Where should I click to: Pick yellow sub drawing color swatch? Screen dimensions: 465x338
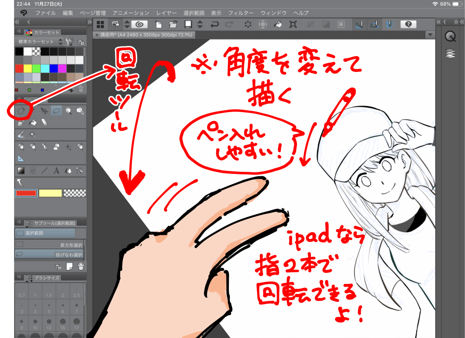click(x=50, y=193)
